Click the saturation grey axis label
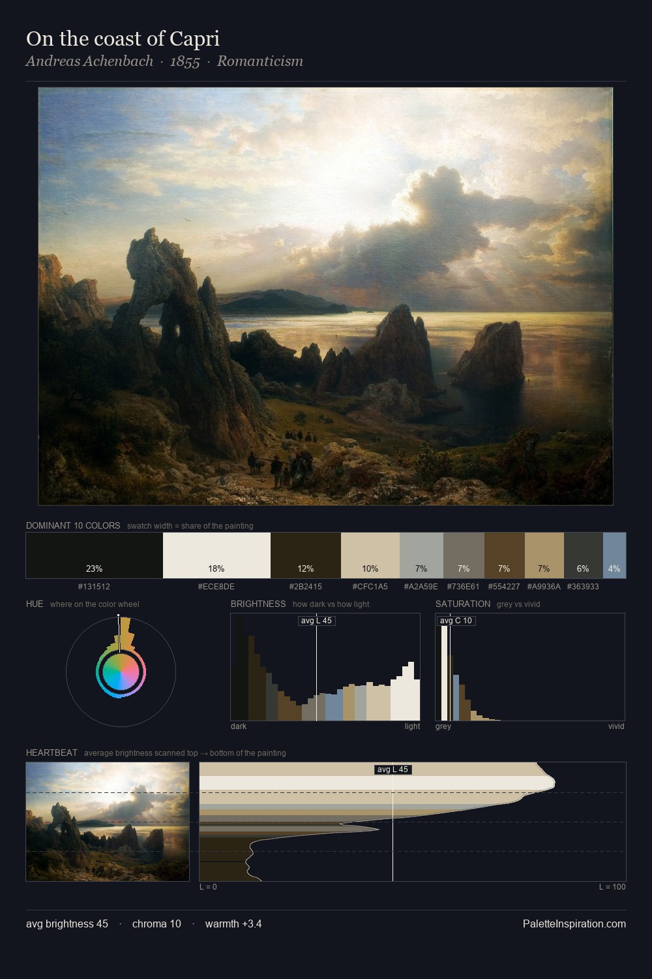The image size is (652, 979). click(443, 726)
